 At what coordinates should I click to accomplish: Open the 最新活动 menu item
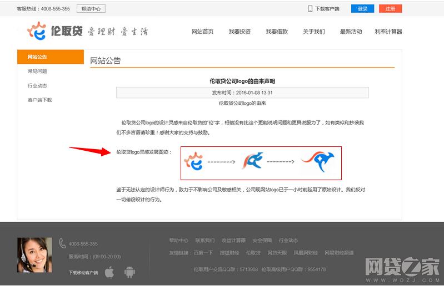click(x=351, y=32)
